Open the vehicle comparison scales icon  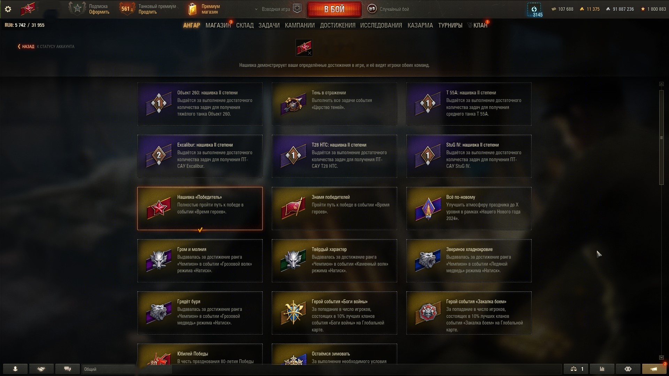click(x=576, y=369)
